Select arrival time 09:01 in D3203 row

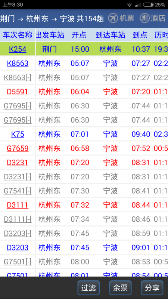(x=141, y=247)
